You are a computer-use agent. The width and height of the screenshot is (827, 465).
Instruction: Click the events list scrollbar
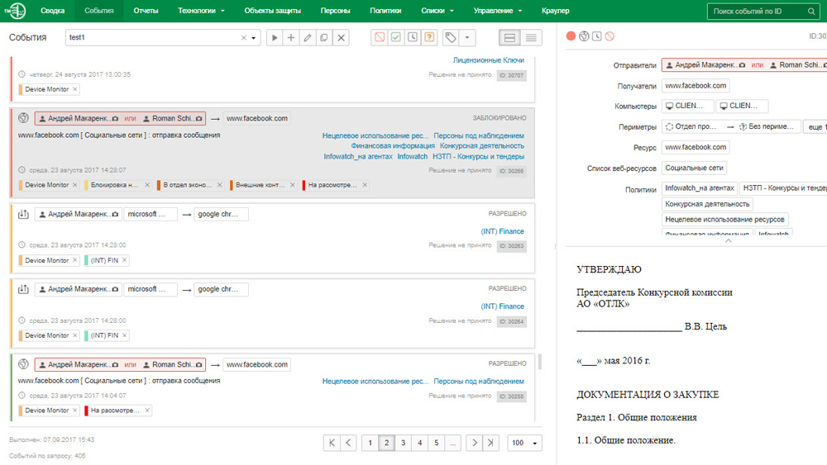pos(539,361)
